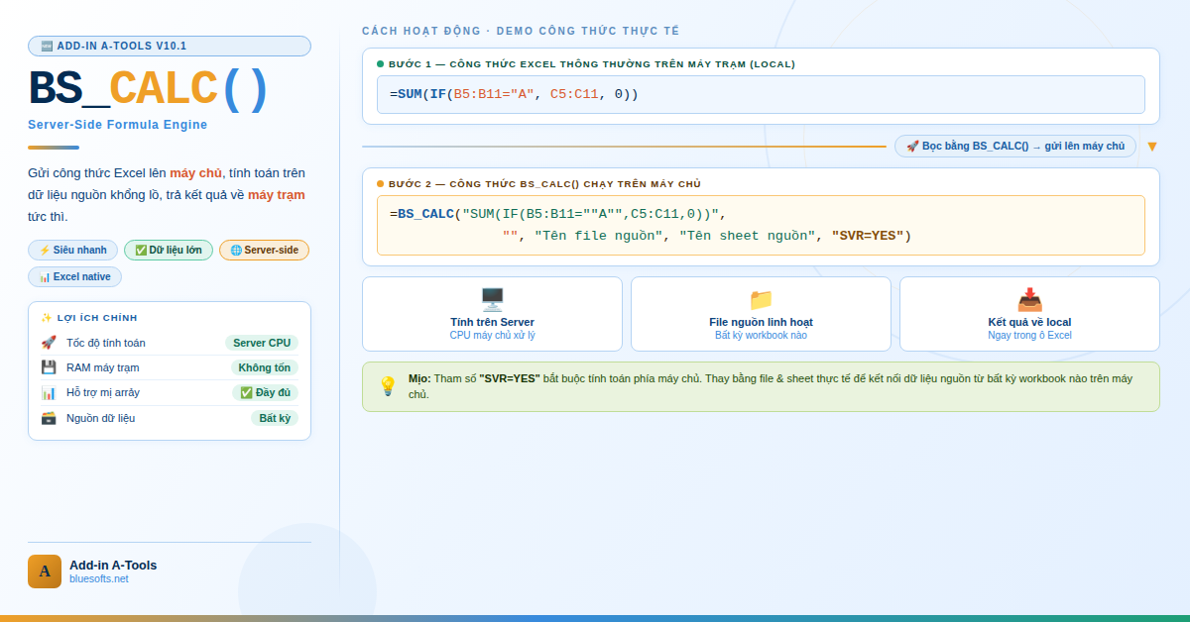Click the orange down arrow beside the BS_CALC pill
Viewport: 1190px width, 622px height.
point(1152,147)
